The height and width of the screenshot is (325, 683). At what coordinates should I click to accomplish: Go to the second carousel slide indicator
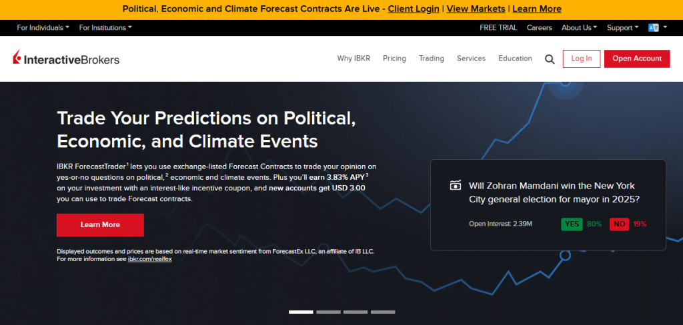328,312
